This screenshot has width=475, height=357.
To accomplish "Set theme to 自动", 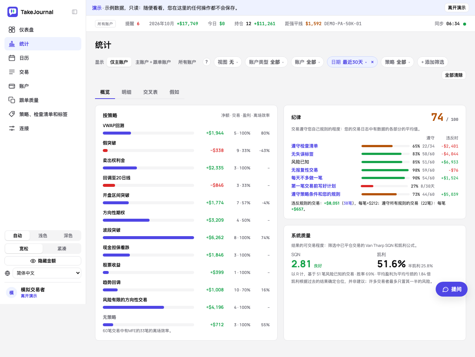I will click(18, 236).
